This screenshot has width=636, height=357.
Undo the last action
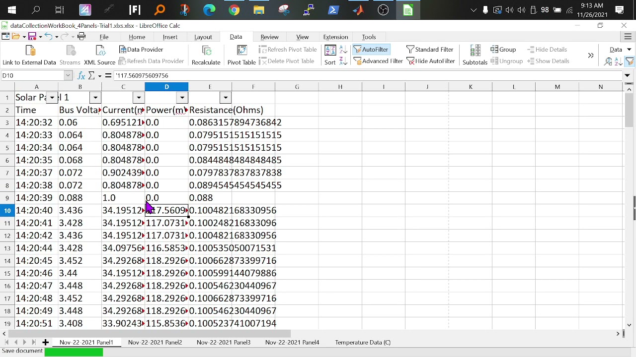point(48,36)
